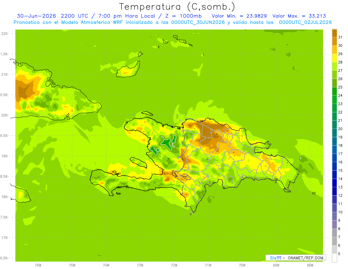The height and width of the screenshot is (269, 348).
Task: Click the '68W' longitude label
Action: click(310, 265)
